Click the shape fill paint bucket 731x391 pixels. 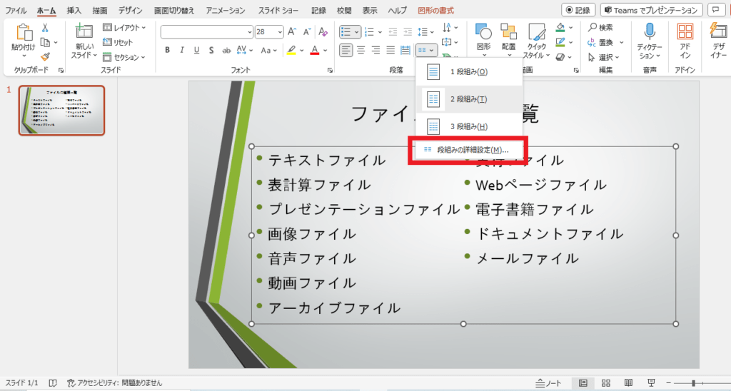561,28
